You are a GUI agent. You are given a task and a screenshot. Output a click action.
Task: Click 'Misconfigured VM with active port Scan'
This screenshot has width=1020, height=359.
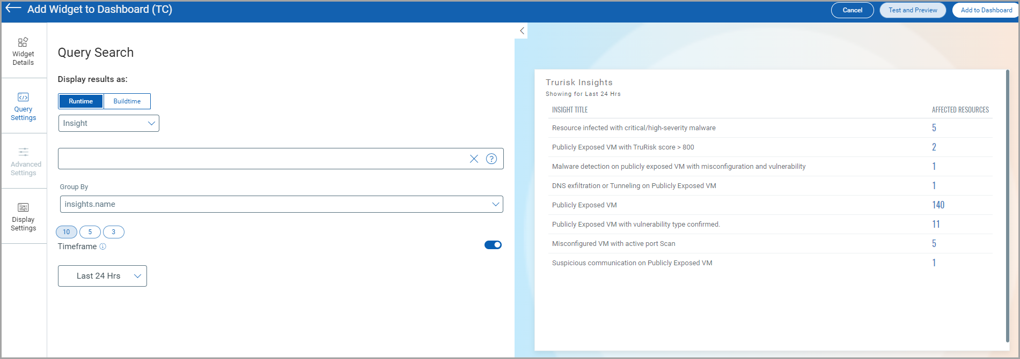coord(614,244)
